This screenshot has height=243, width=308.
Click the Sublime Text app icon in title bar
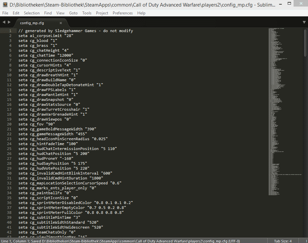pyautogui.click(x=5, y=5)
